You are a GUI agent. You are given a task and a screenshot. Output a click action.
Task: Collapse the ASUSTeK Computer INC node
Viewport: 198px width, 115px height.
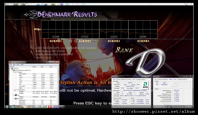12,70
